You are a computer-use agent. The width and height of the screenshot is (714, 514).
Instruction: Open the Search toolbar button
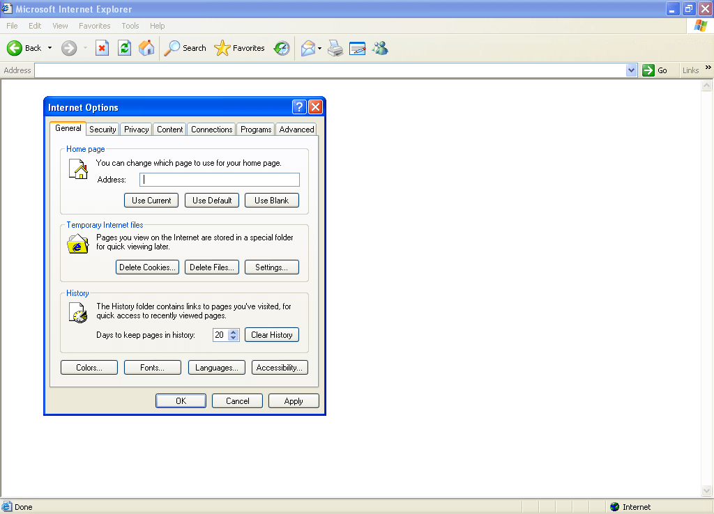185,48
